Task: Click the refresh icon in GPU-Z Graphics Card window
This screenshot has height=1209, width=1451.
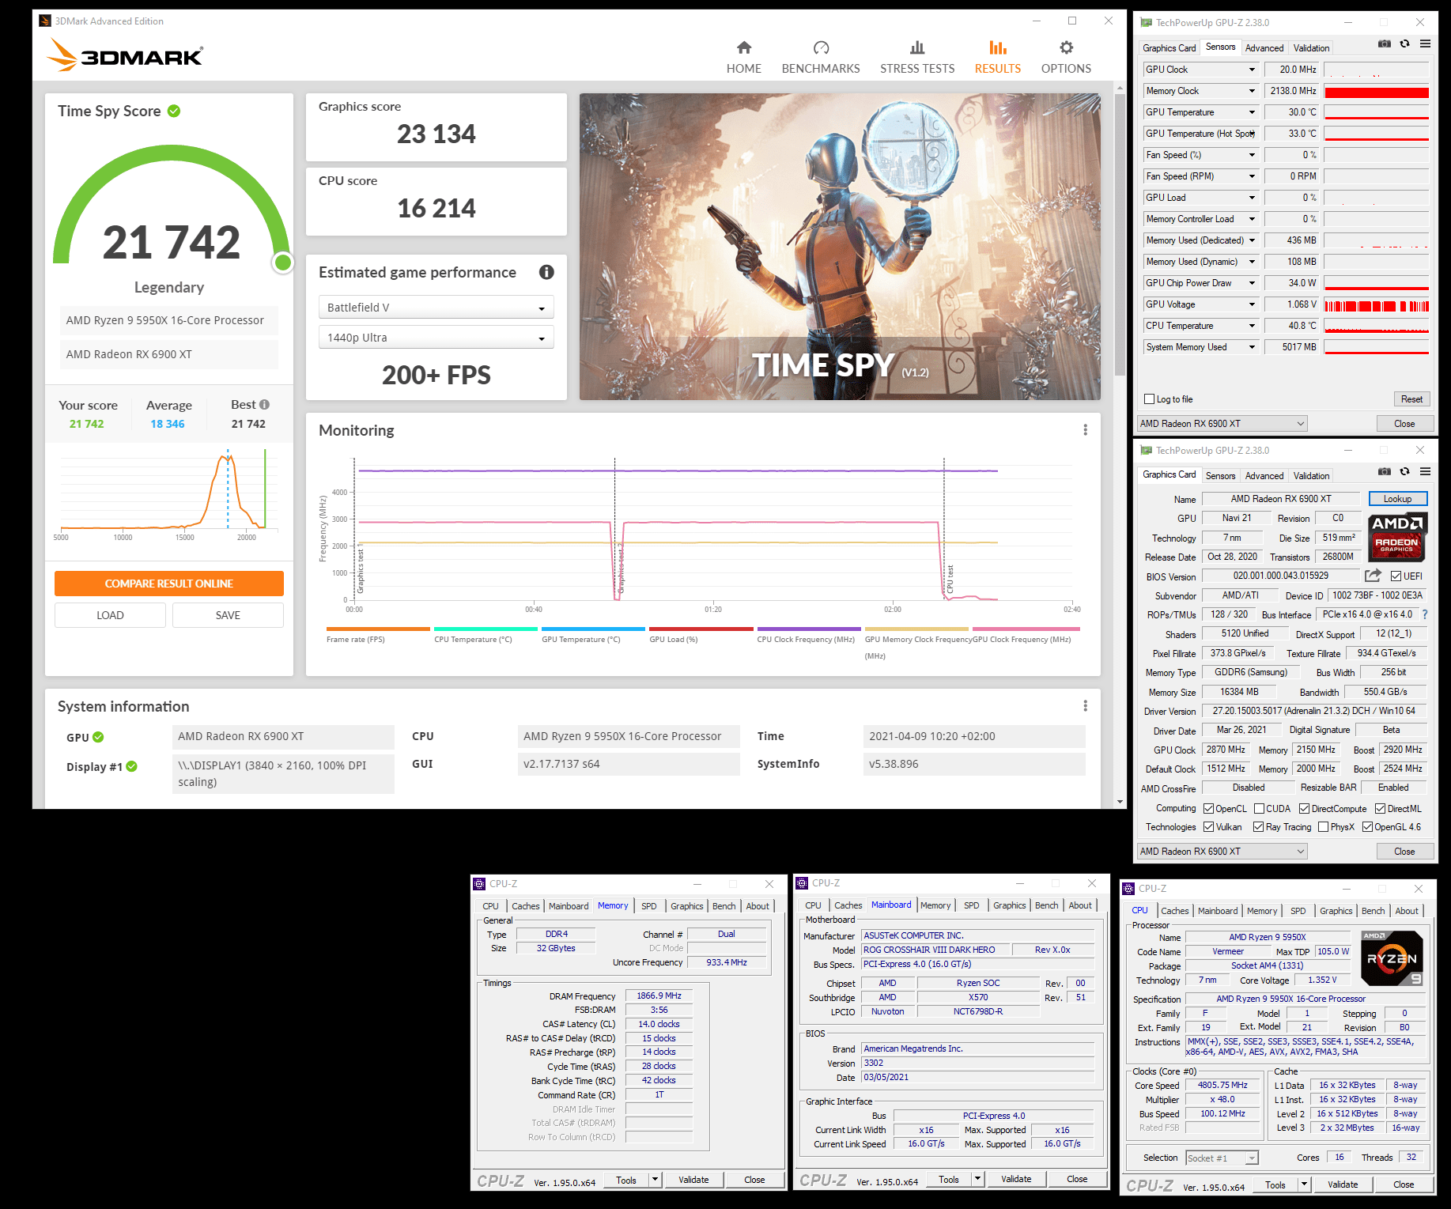Action: tap(1405, 472)
